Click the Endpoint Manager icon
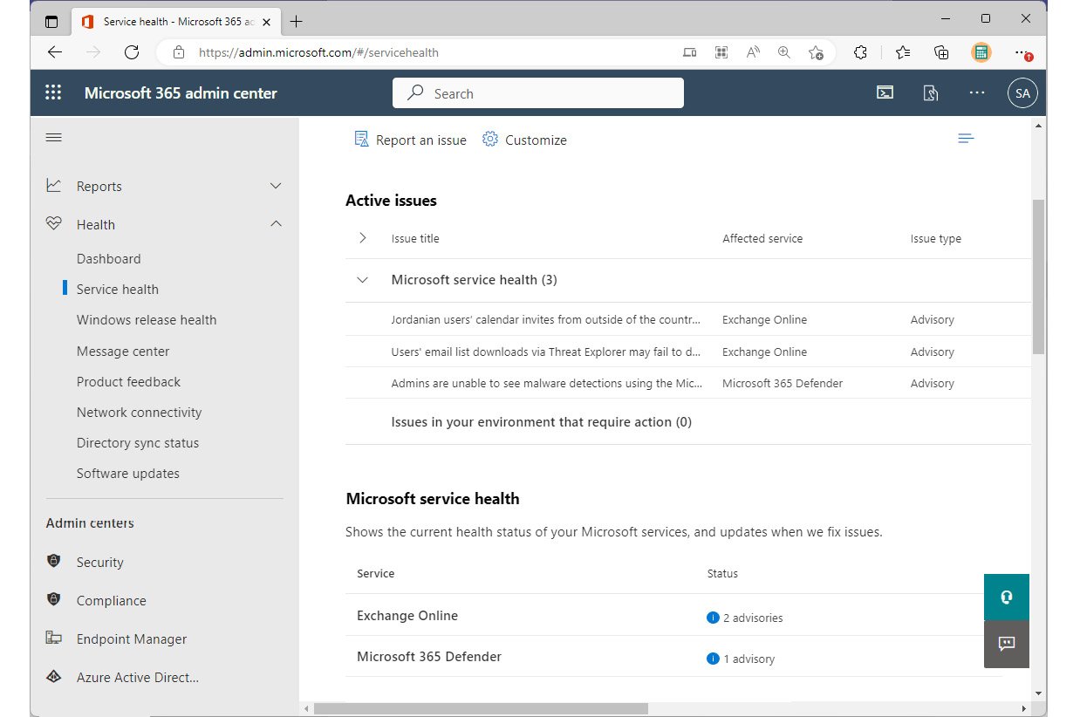This screenshot has height=717, width=1080. coord(54,638)
